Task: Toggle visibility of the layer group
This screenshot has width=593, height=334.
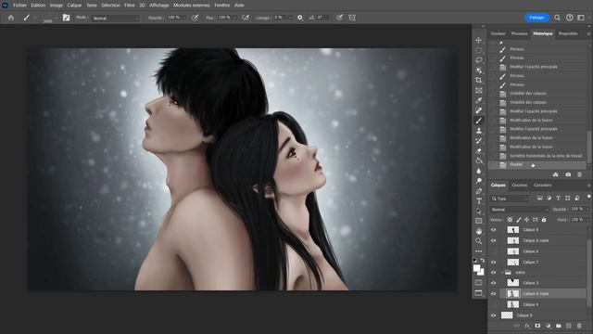Action: (x=494, y=273)
